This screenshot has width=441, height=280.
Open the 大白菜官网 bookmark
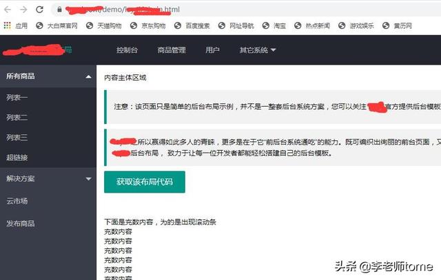57,26
